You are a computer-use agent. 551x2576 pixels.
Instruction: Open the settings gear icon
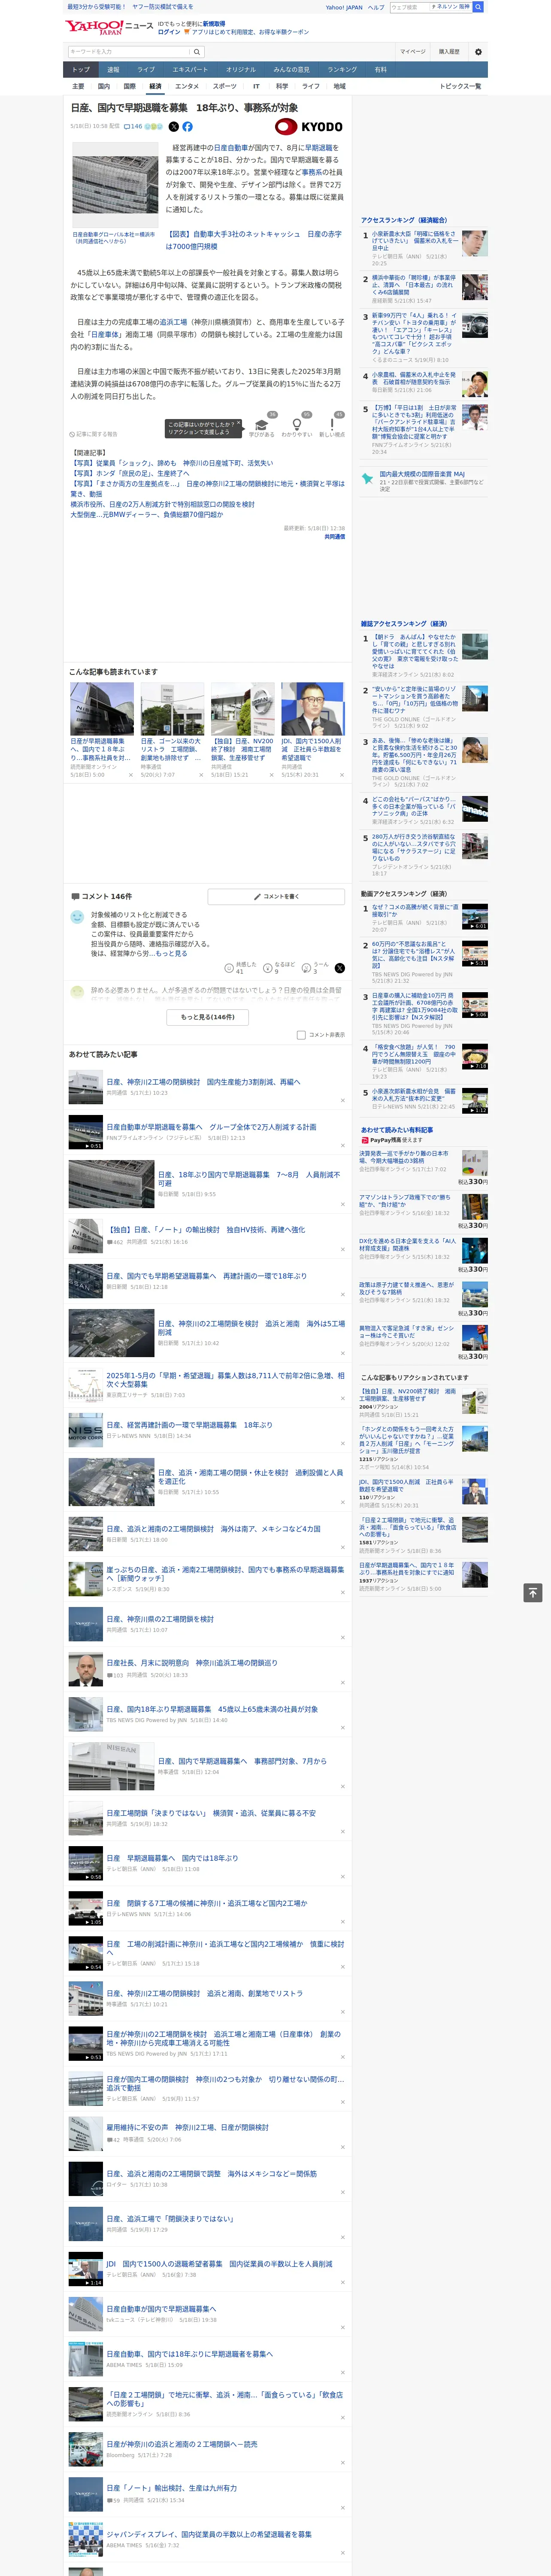[478, 52]
